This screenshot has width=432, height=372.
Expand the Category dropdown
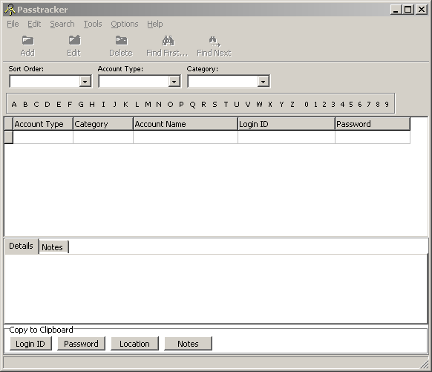coord(263,82)
